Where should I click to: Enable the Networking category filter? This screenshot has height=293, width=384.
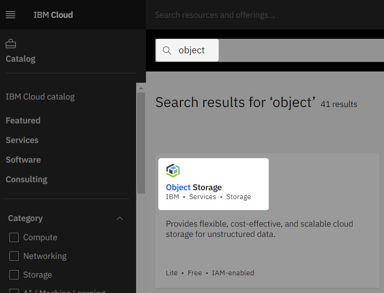(x=14, y=256)
